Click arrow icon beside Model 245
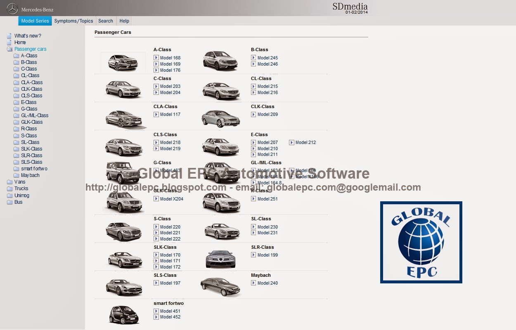Image resolution: width=516 pixels, height=330 pixels. pos(253,58)
